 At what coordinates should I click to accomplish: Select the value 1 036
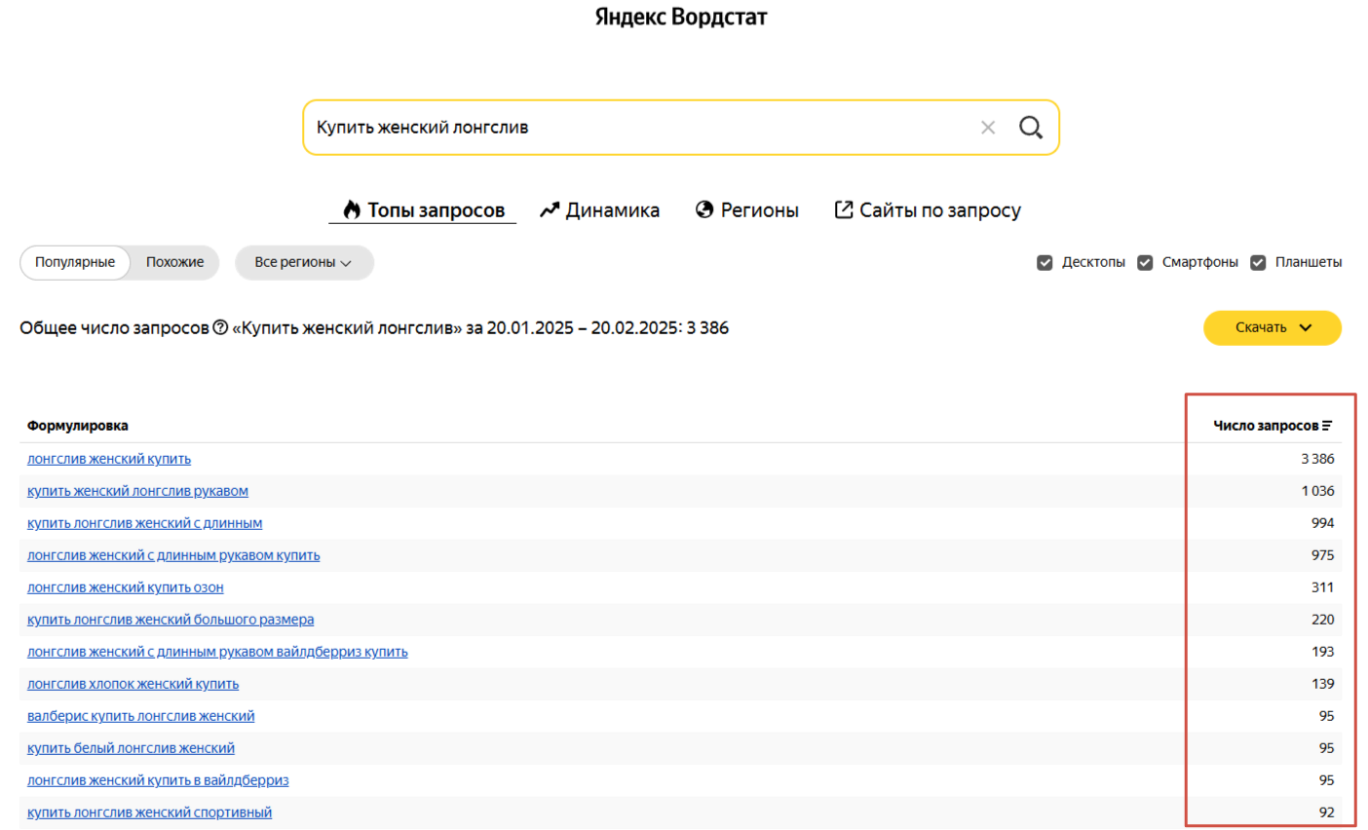1317,491
